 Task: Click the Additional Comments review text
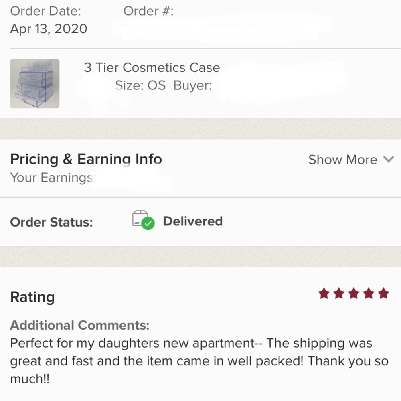pos(199,361)
